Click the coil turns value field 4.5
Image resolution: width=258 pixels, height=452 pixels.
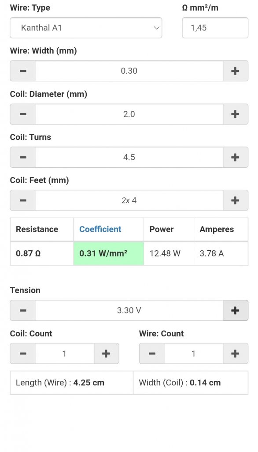(129, 157)
